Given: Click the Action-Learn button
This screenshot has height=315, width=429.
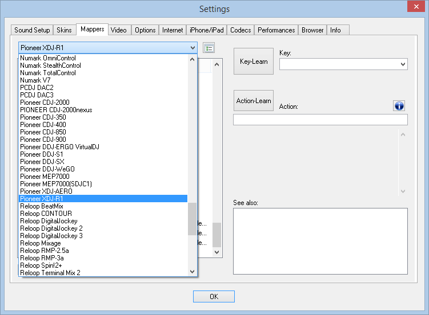Looking at the screenshot, I should point(254,101).
